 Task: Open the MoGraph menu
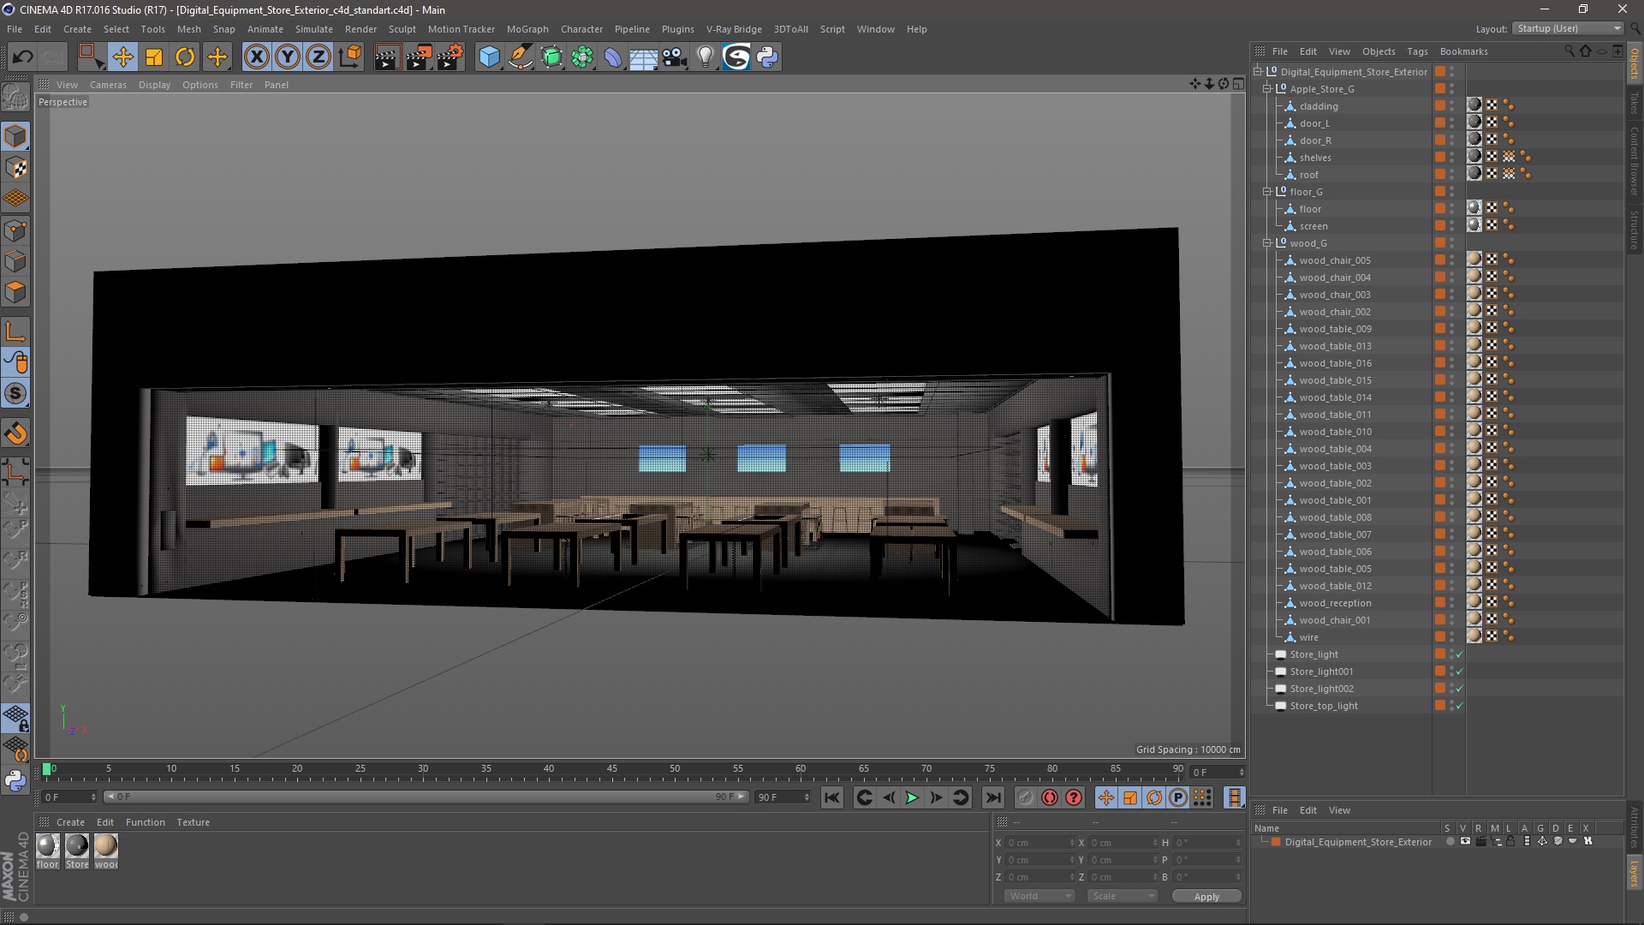pos(527,29)
